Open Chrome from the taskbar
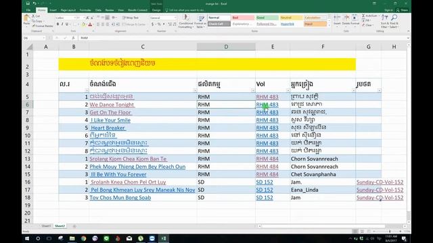This screenshot has width=433, height=243. tap(83, 238)
